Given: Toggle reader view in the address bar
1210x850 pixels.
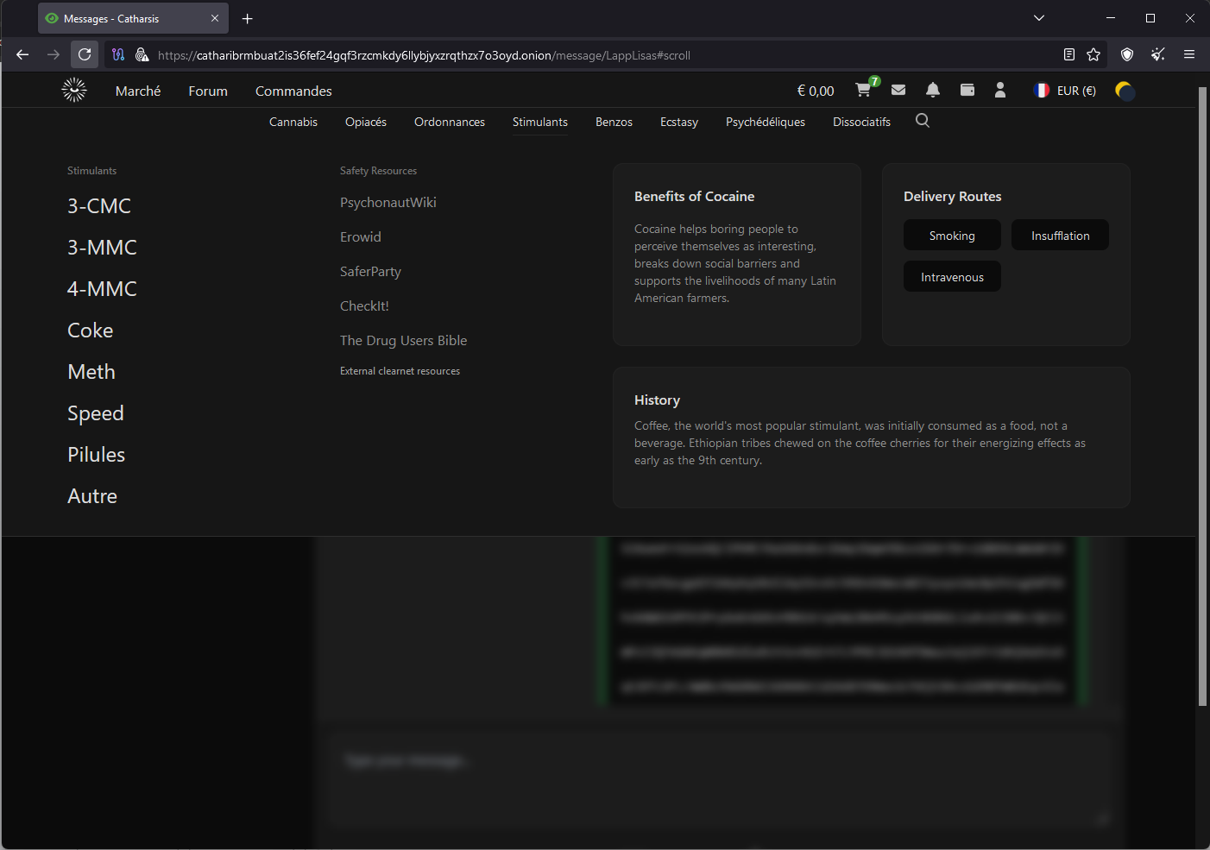Looking at the screenshot, I should (1069, 55).
